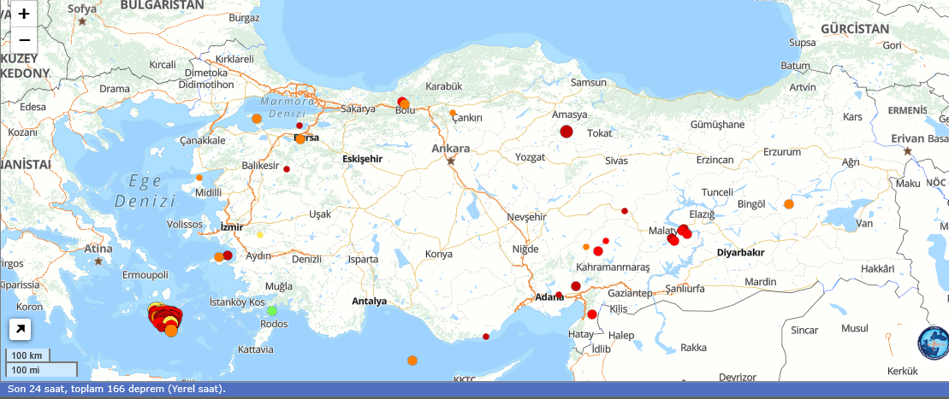Select the small dark red marker east of Balıkesir
Screen dimensions: 949x399
pos(287,169)
